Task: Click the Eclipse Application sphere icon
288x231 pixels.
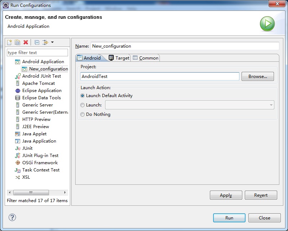Action: tap(18, 91)
